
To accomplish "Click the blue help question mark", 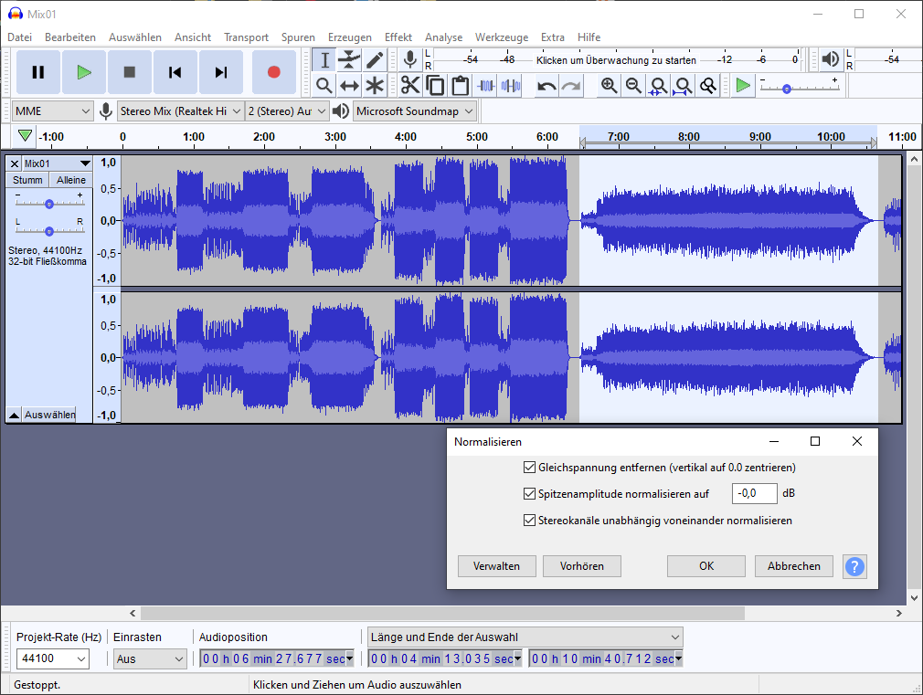I will click(x=854, y=566).
